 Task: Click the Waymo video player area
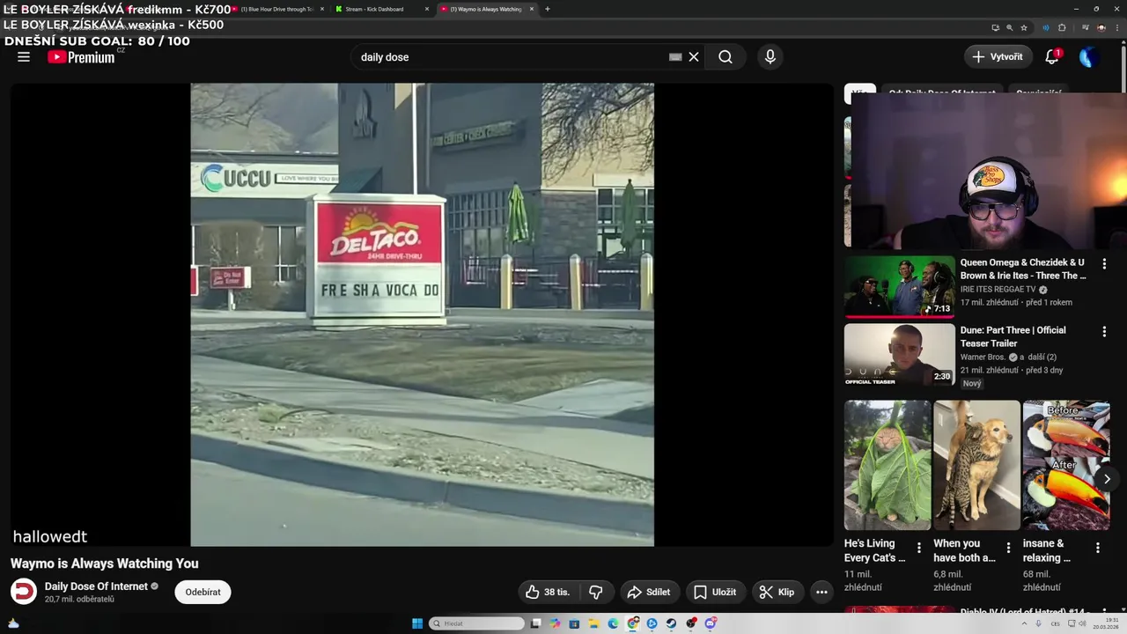tap(422, 315)
